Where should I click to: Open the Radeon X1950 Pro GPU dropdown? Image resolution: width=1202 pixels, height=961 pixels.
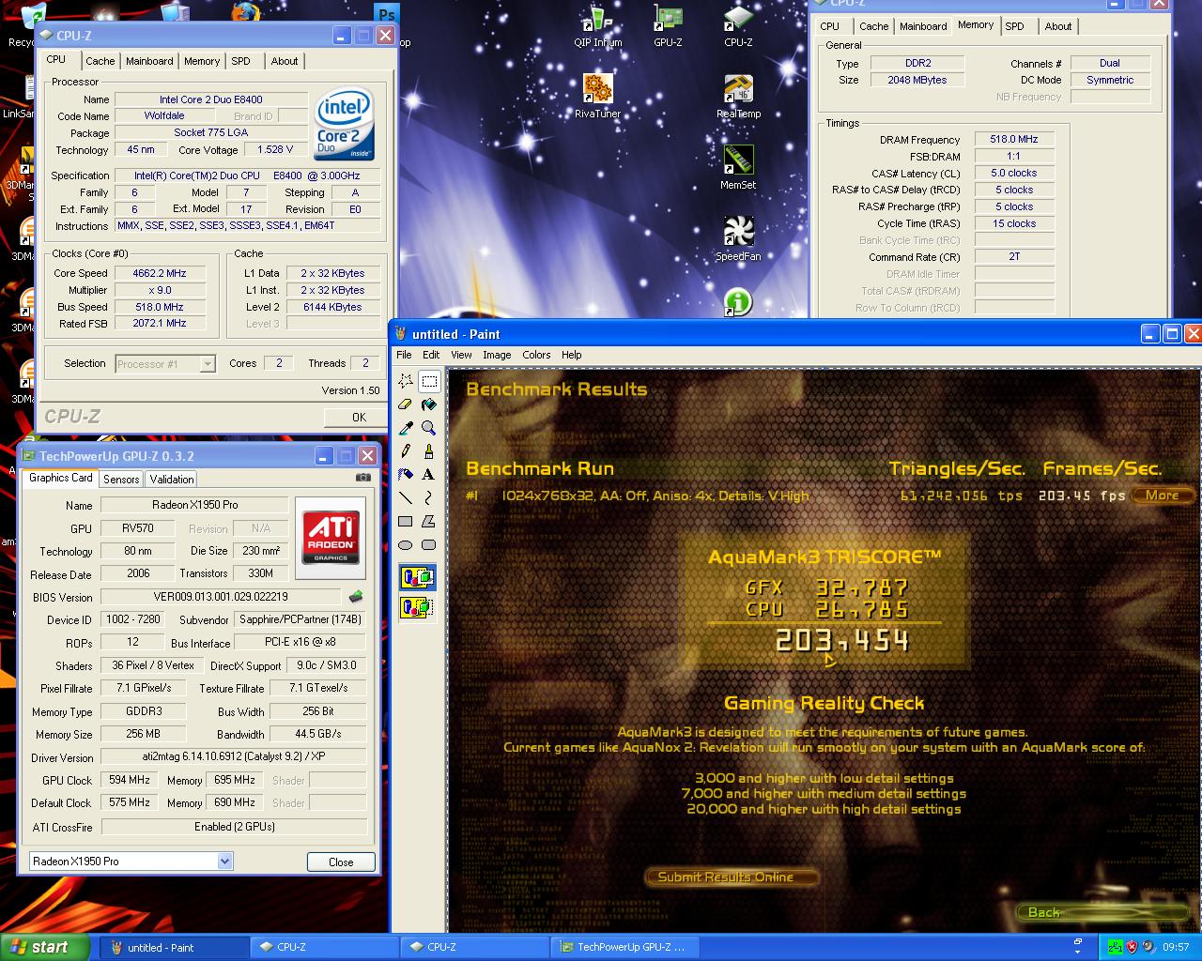(224, 861)
